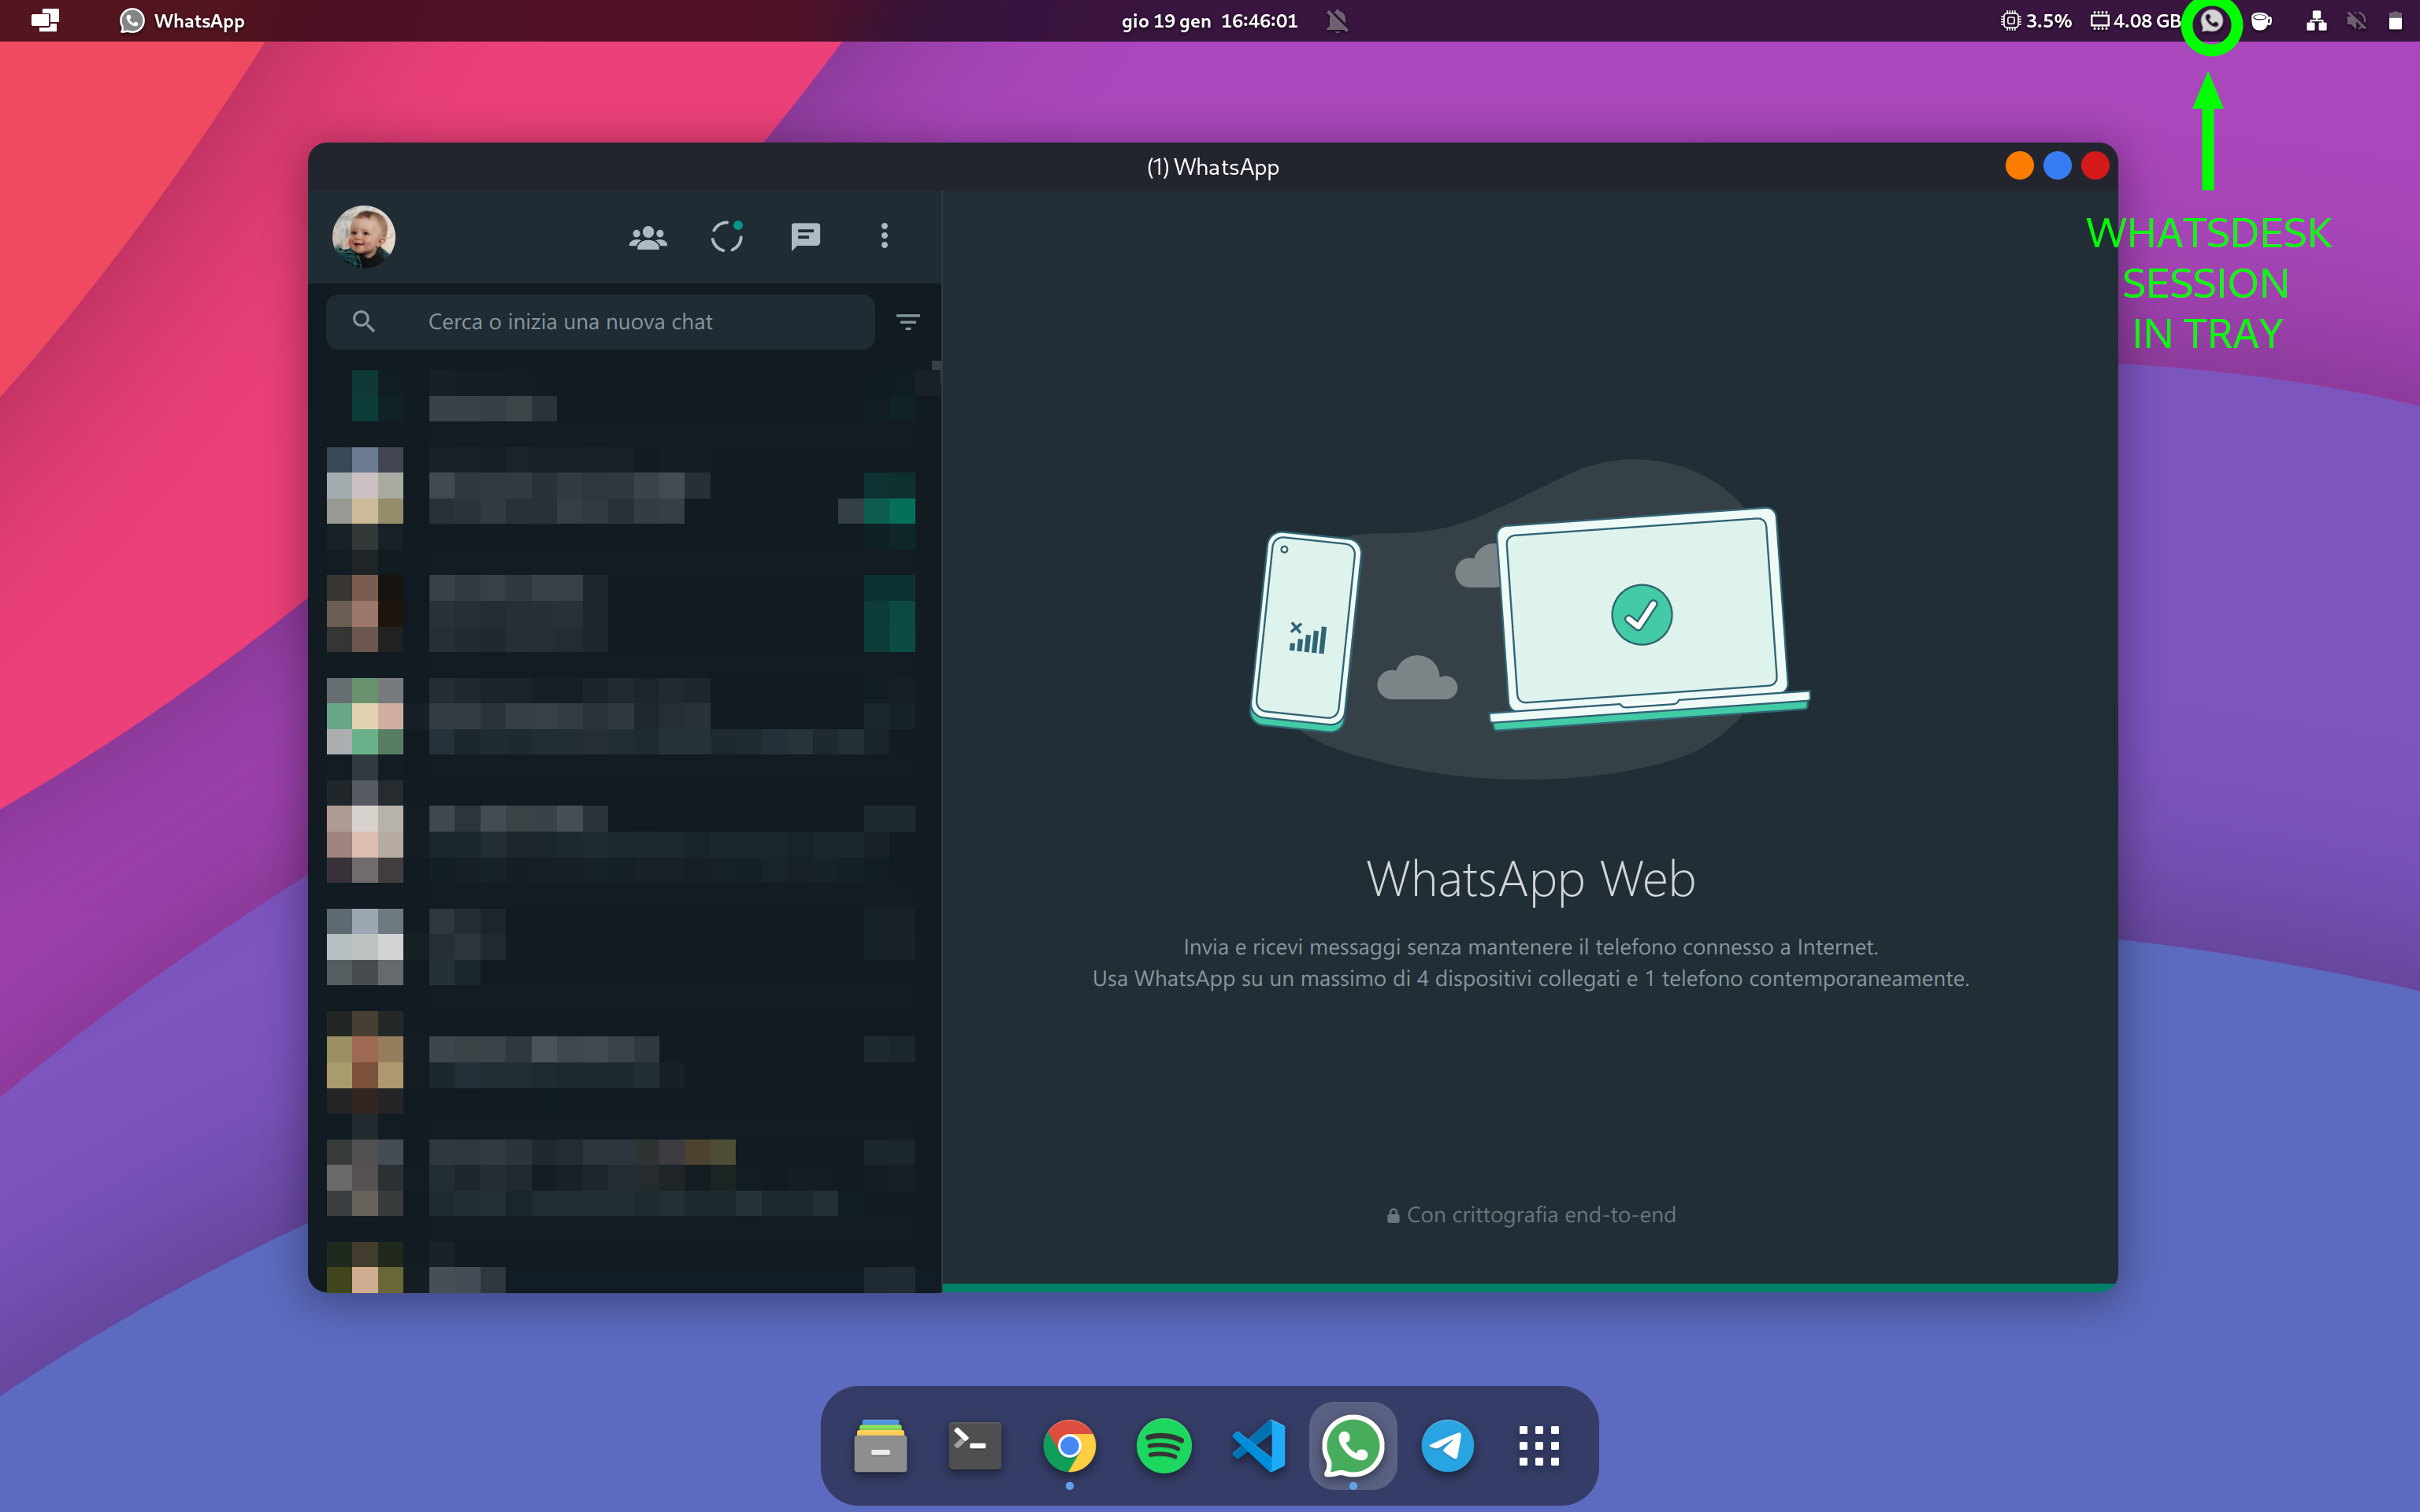The width and height of the screenshot is (2420, 1512).
Task: Open Visual Studio Code from dock
Action: (x=1258, y=1446)
